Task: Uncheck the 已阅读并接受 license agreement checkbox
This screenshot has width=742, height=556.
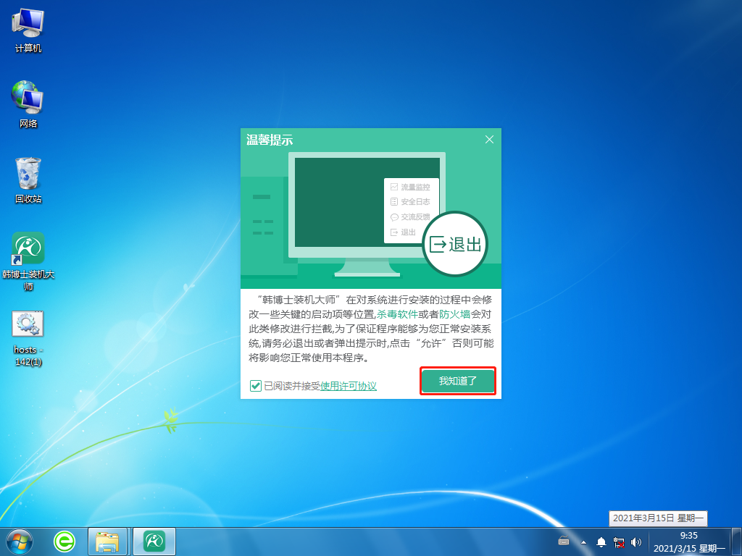Action: (254, 386)
